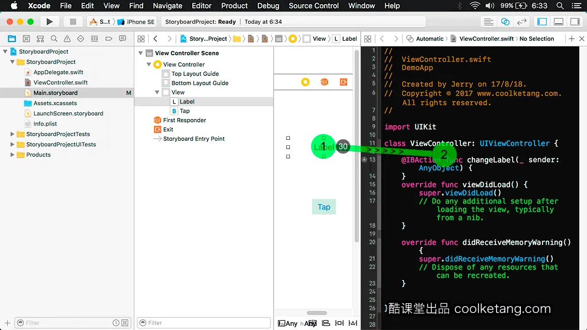Switch to the Version editor
This screenshot has height=330, width=587.
(521, 22)
